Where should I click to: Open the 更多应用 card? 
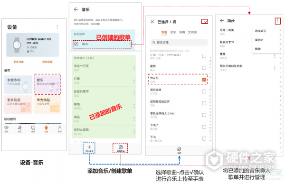(18, 104)
